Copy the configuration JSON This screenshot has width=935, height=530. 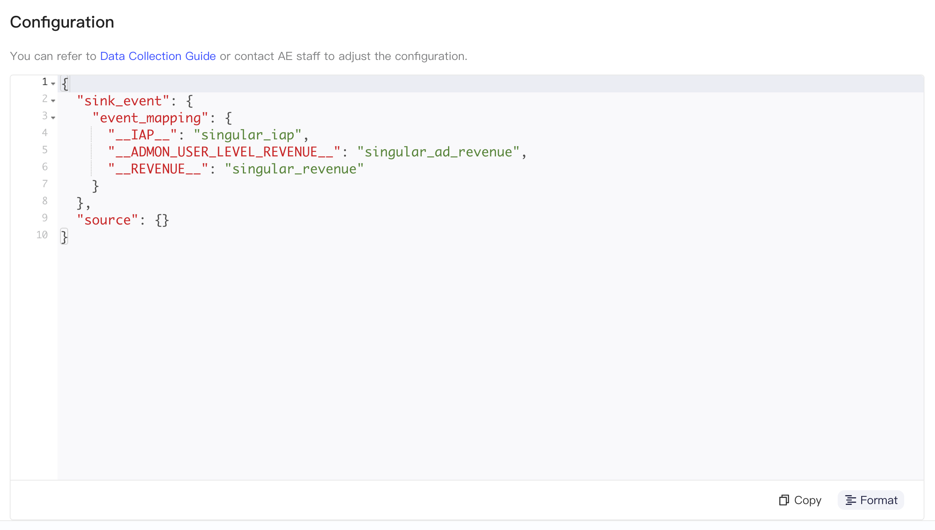click(800, 500)
